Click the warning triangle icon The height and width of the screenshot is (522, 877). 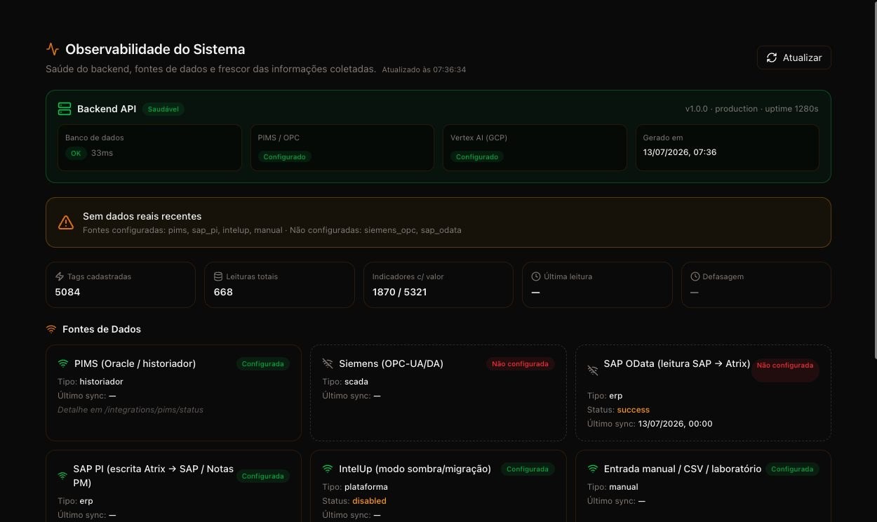(x=66, y=222)
